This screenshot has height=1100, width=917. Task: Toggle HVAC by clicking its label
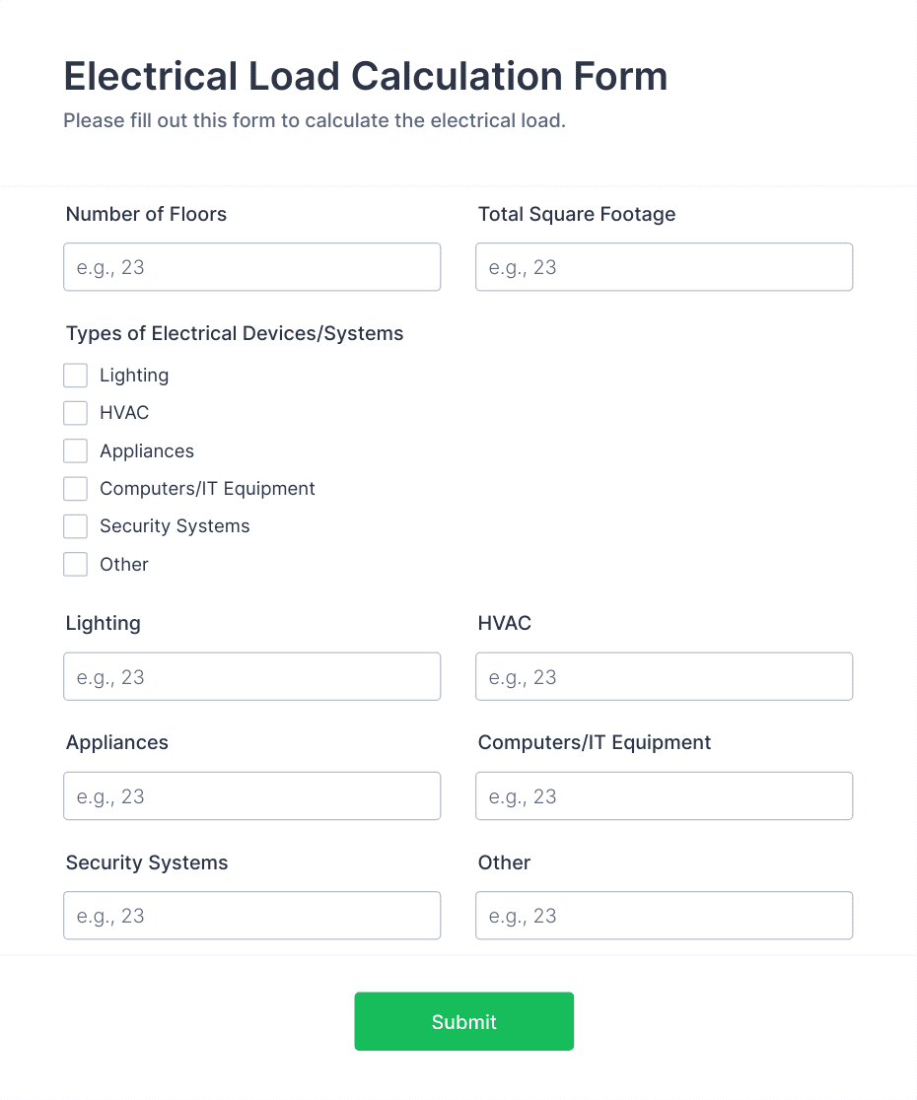point(123,413)
